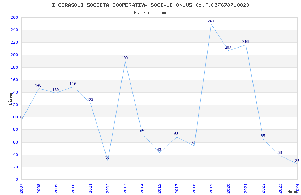
Task: Click the y-axis value 40
Action: (15, 155)
